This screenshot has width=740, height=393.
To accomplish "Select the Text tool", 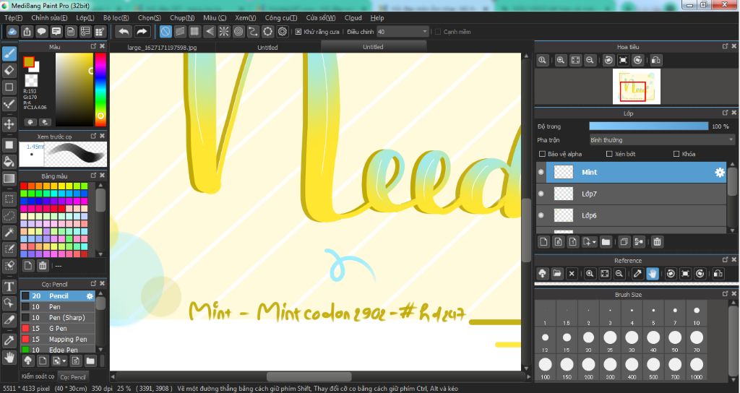I will 9,286.
